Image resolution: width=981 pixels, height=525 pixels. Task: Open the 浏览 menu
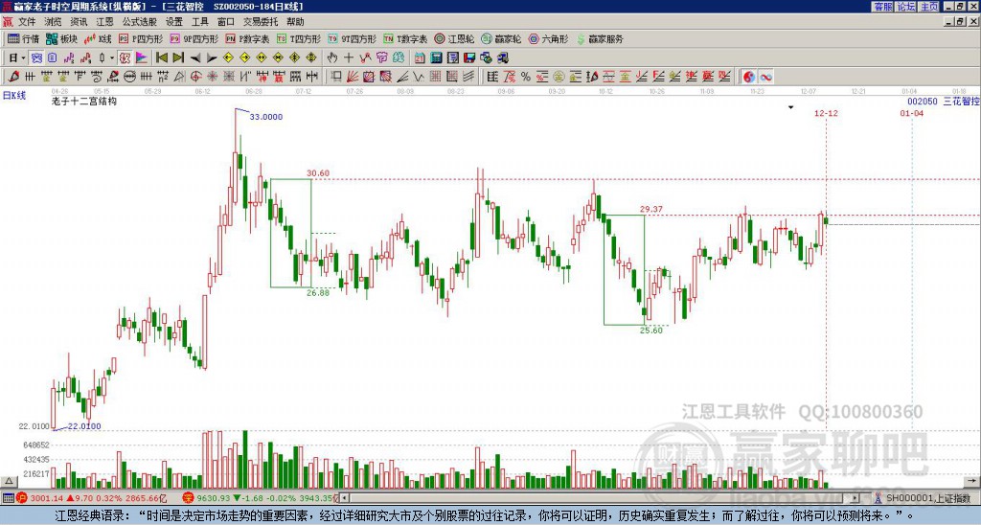point(54,22)
